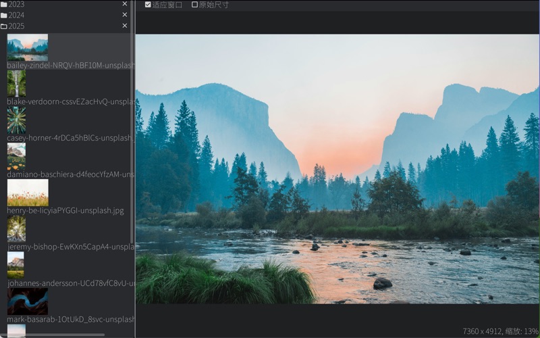Remove the 2024 folder with its X icon
The image size is (540, 338).
[125, 15]
